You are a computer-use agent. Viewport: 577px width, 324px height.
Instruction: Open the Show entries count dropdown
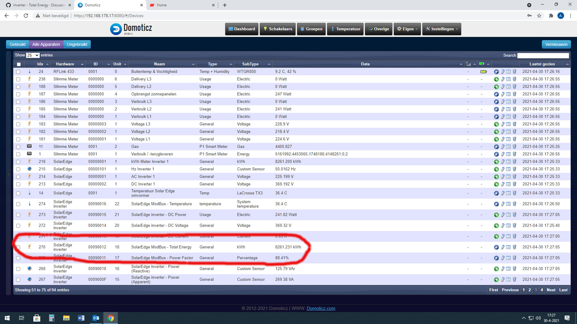click(32, 55)
